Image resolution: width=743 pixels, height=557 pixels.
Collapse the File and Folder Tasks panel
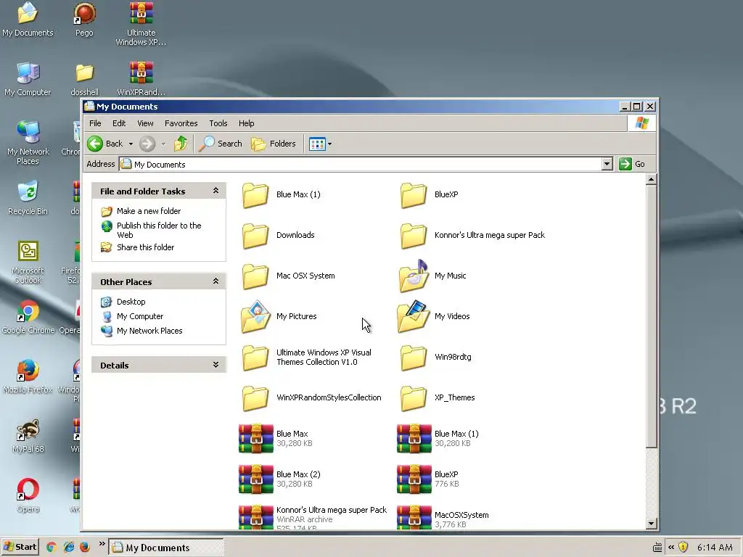pos(215,191)
